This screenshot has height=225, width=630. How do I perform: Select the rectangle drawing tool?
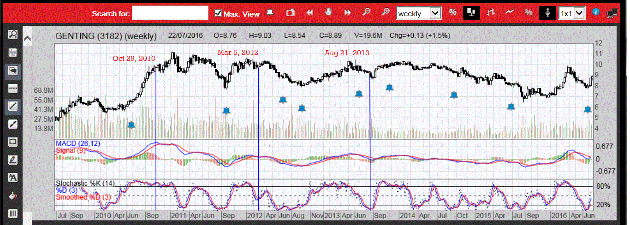click(12, 142)
